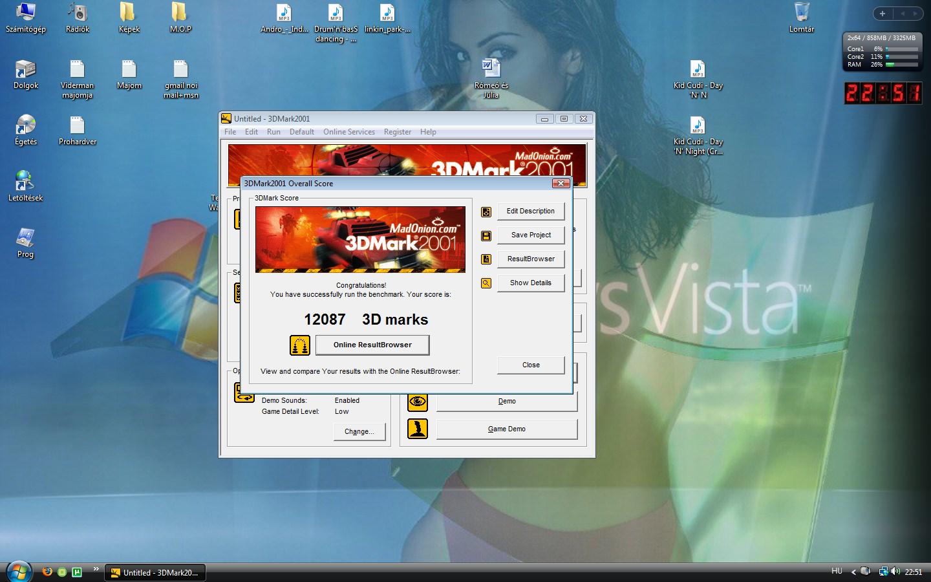Click the green square quick launch icon
The height and width of the screenshot is (582, 931).
click(77, 572)
